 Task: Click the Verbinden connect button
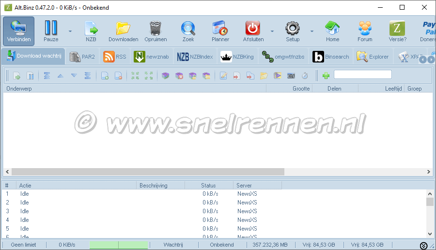pos(18,31)
